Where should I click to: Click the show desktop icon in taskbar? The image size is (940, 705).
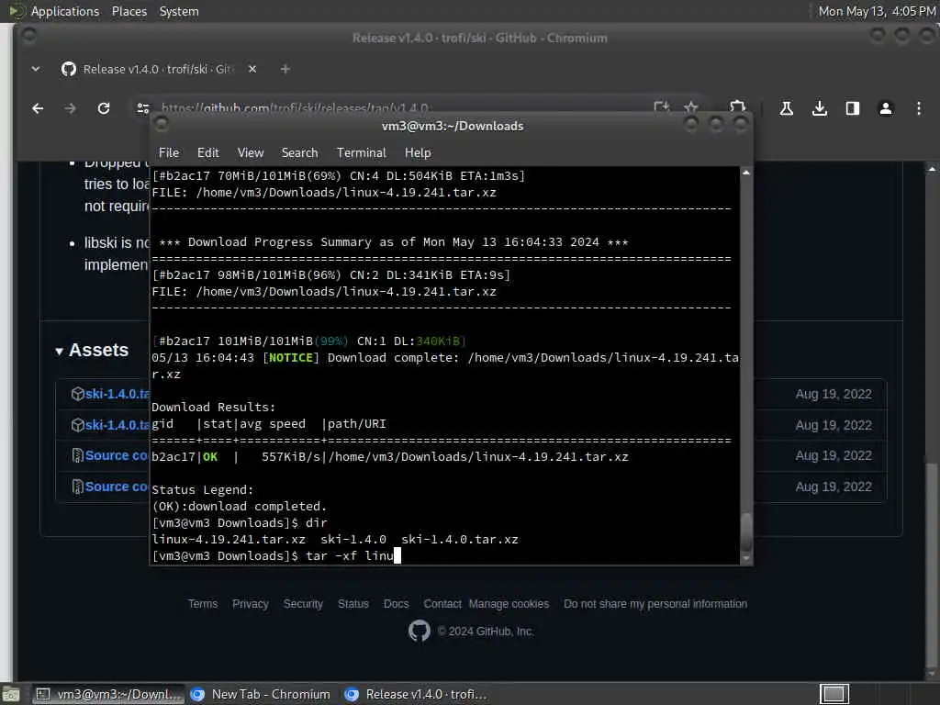[11, 695]
